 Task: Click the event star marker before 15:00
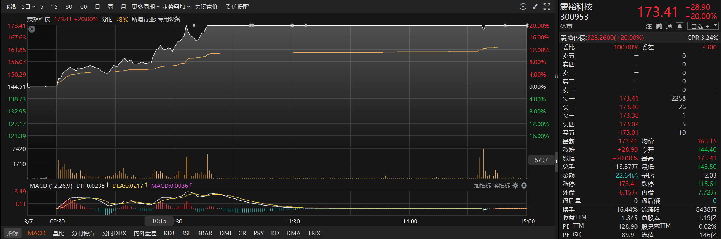tap(505, 25)
